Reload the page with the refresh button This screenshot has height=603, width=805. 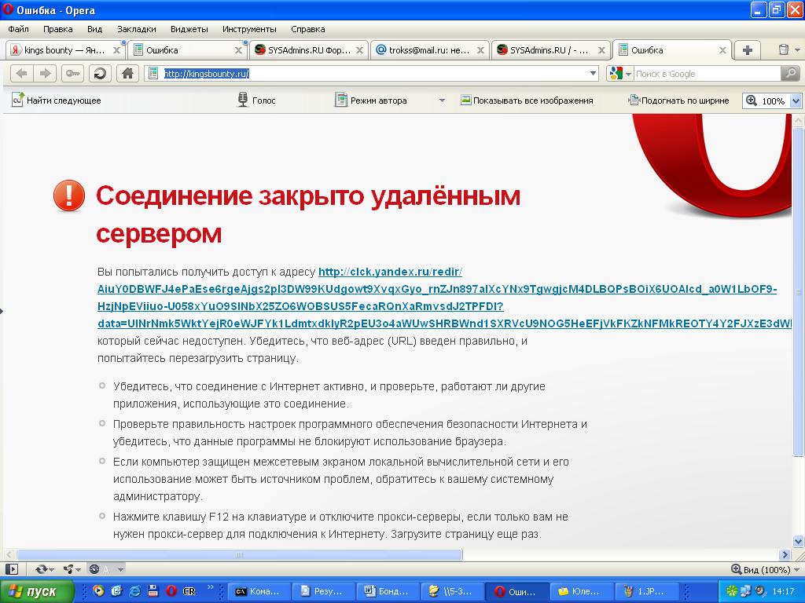click(100, 74)
